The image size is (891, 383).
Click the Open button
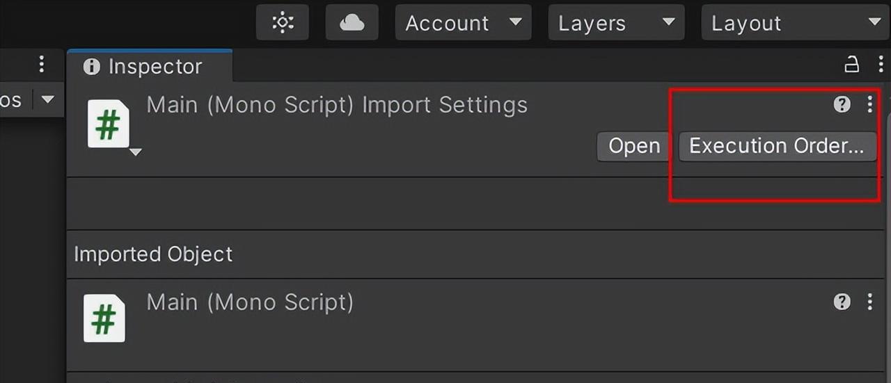634,146
